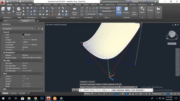Switch to the Mesh ribbon tab

(30, 4)
